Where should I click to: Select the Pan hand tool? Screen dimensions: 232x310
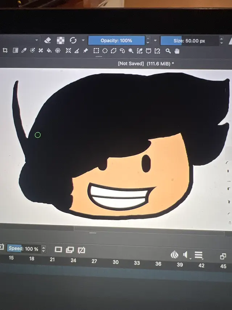[177, 51]
